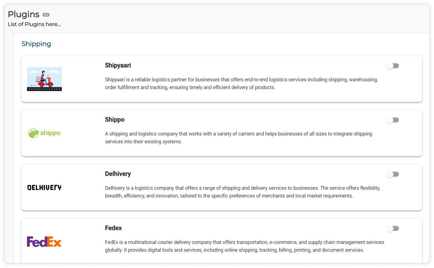The height and width of the screenshot is (268, 434).
Task: Click the Shipyaari scooter delivery logo
Action: (x=44, y=79)
